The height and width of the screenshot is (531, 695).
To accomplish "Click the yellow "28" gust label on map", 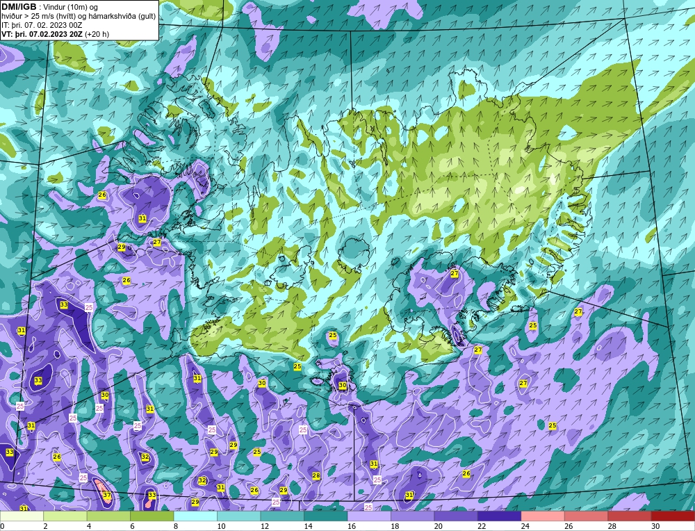I will tap(316, 475).
